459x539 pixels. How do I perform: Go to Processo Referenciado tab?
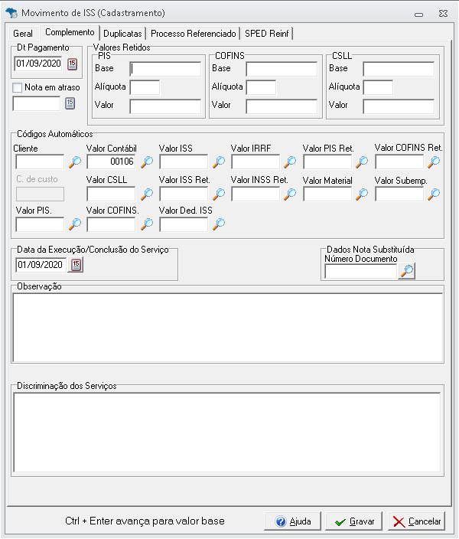(x=194, y=34)
